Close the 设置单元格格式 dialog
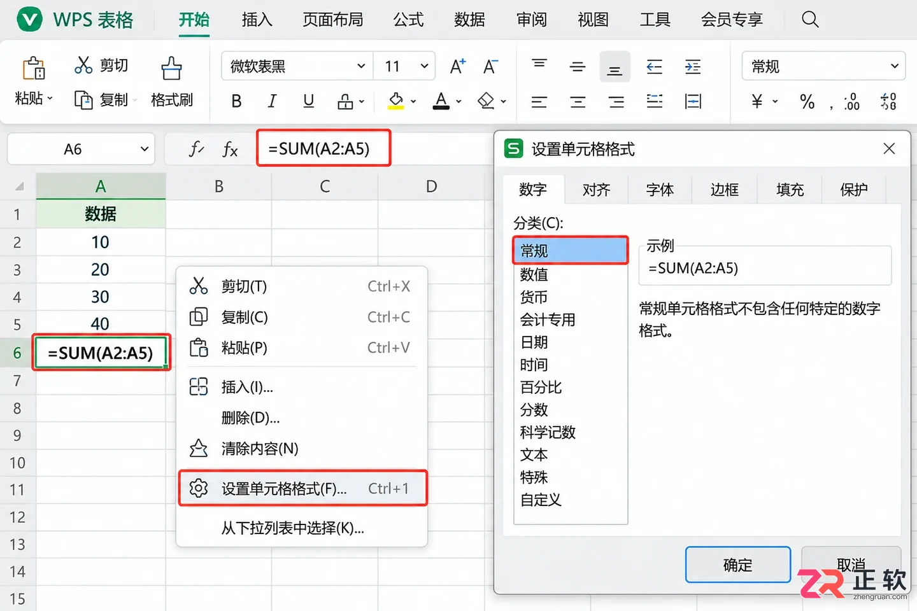Image resolution: width=917 pixels, height=611 pixels. coord(890,149)
